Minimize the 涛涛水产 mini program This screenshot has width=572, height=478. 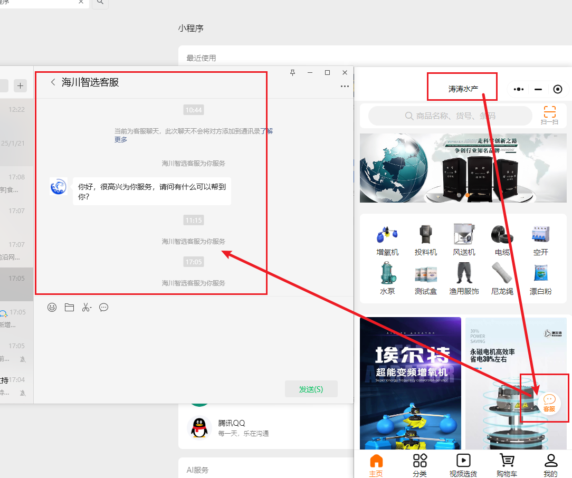pyautogui.click(x=538, y=89)
